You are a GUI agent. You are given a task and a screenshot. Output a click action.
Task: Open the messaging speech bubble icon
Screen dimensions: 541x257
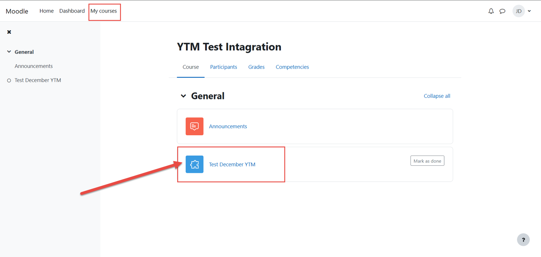tap(502, 11)
